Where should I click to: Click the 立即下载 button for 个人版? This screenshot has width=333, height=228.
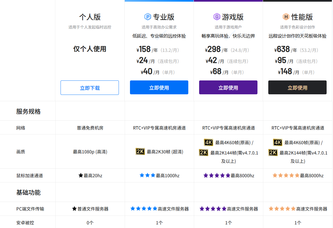pyautogui.click(x=90, y=88)
